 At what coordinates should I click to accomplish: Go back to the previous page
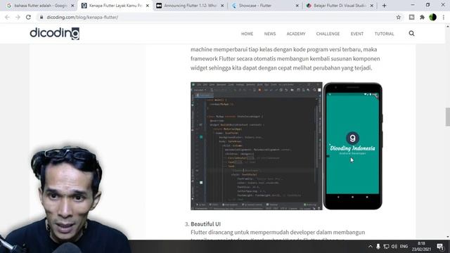point(7,17)
